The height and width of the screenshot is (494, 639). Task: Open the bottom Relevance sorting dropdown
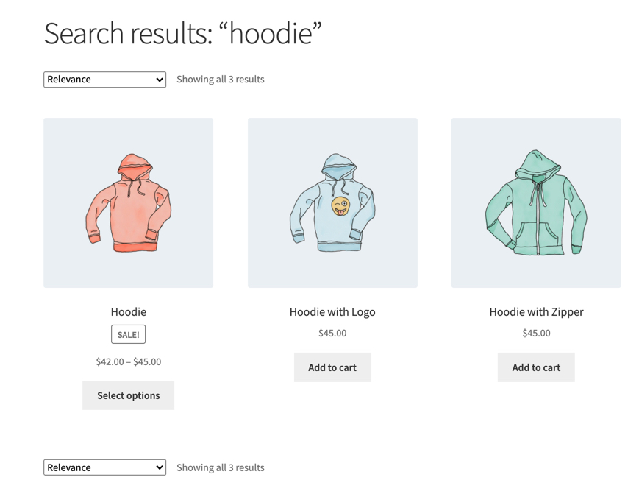tap(104, 467)
